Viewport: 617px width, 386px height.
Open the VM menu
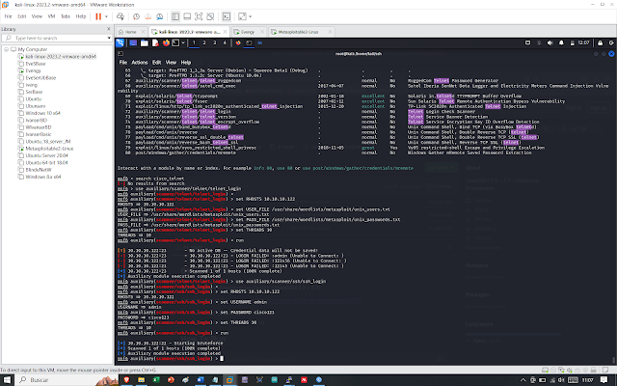(x=51, y=16)
